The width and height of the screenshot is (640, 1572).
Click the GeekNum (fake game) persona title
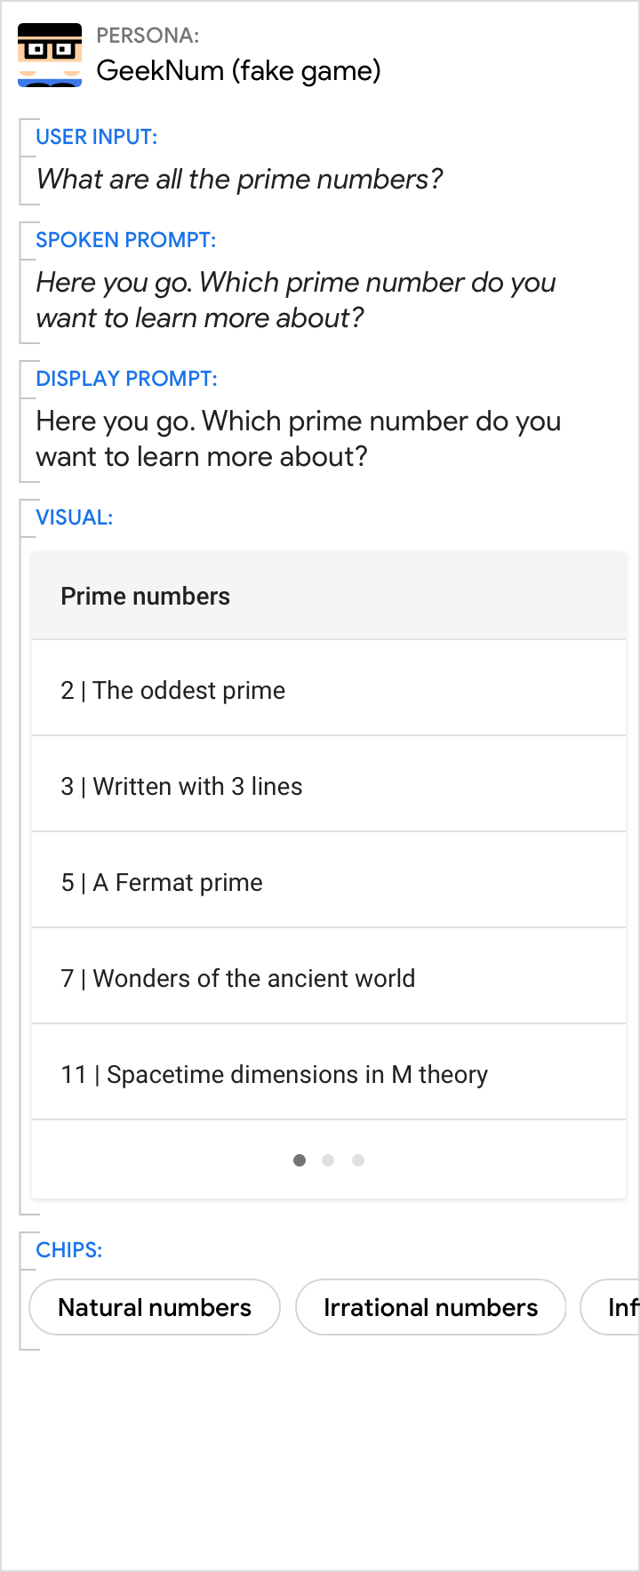tap(238, 70)
